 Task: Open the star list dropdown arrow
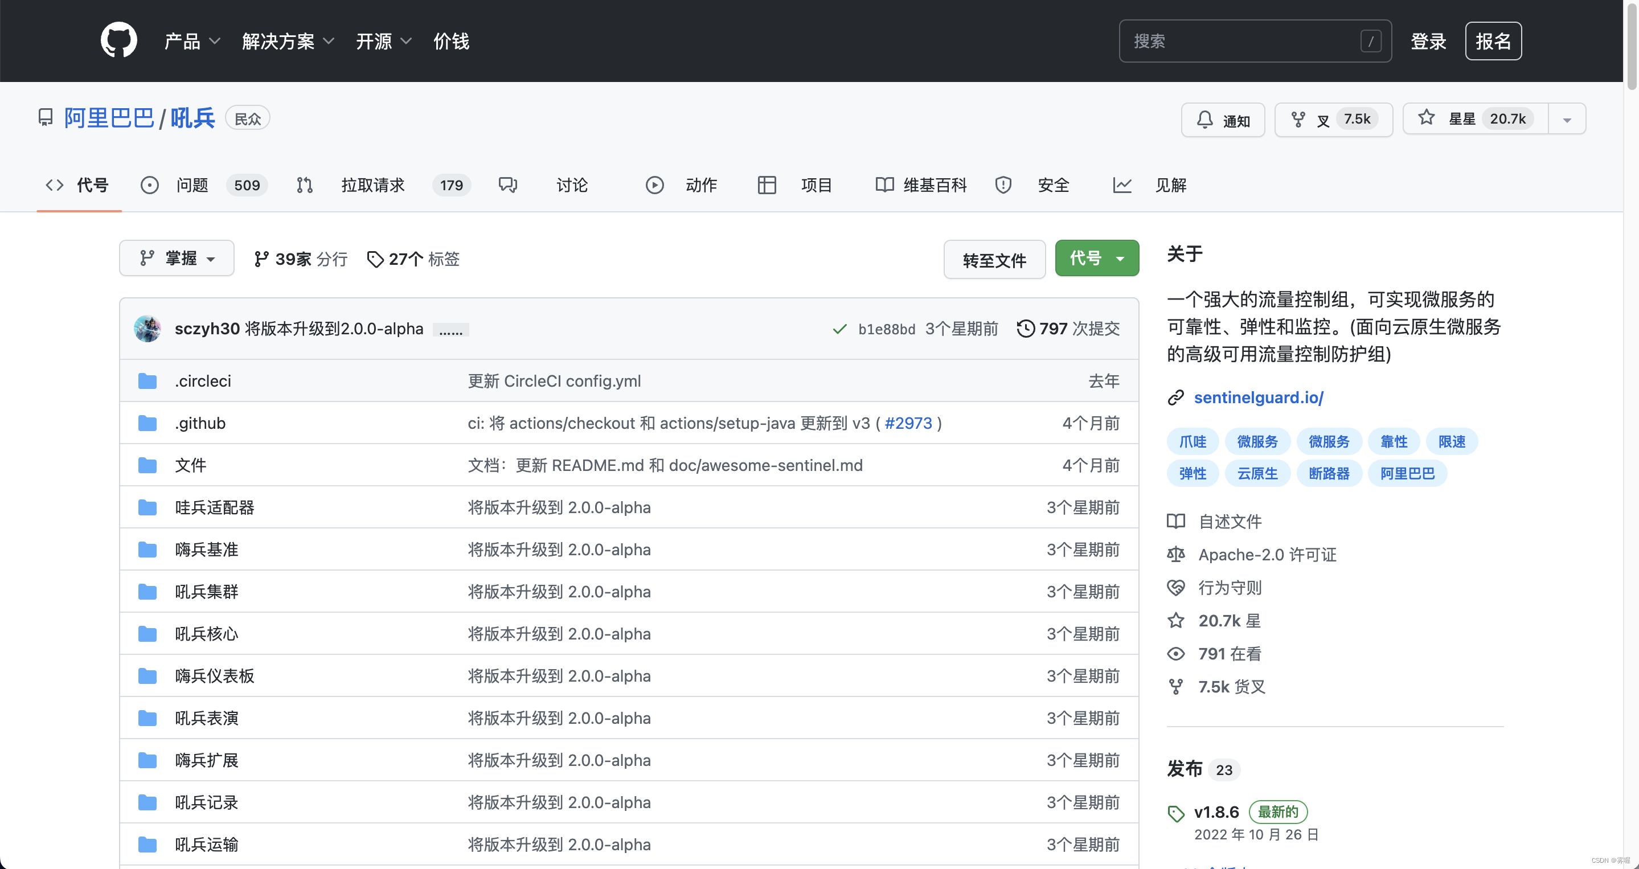(x=1567, y=119)
